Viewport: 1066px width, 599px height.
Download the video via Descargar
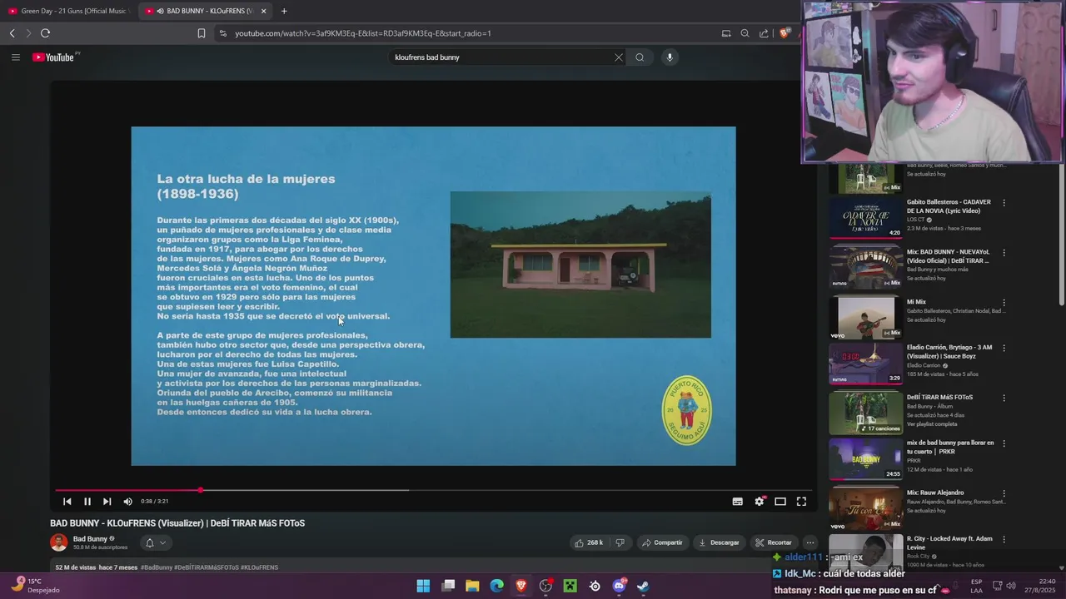click(x=719, y=542)
